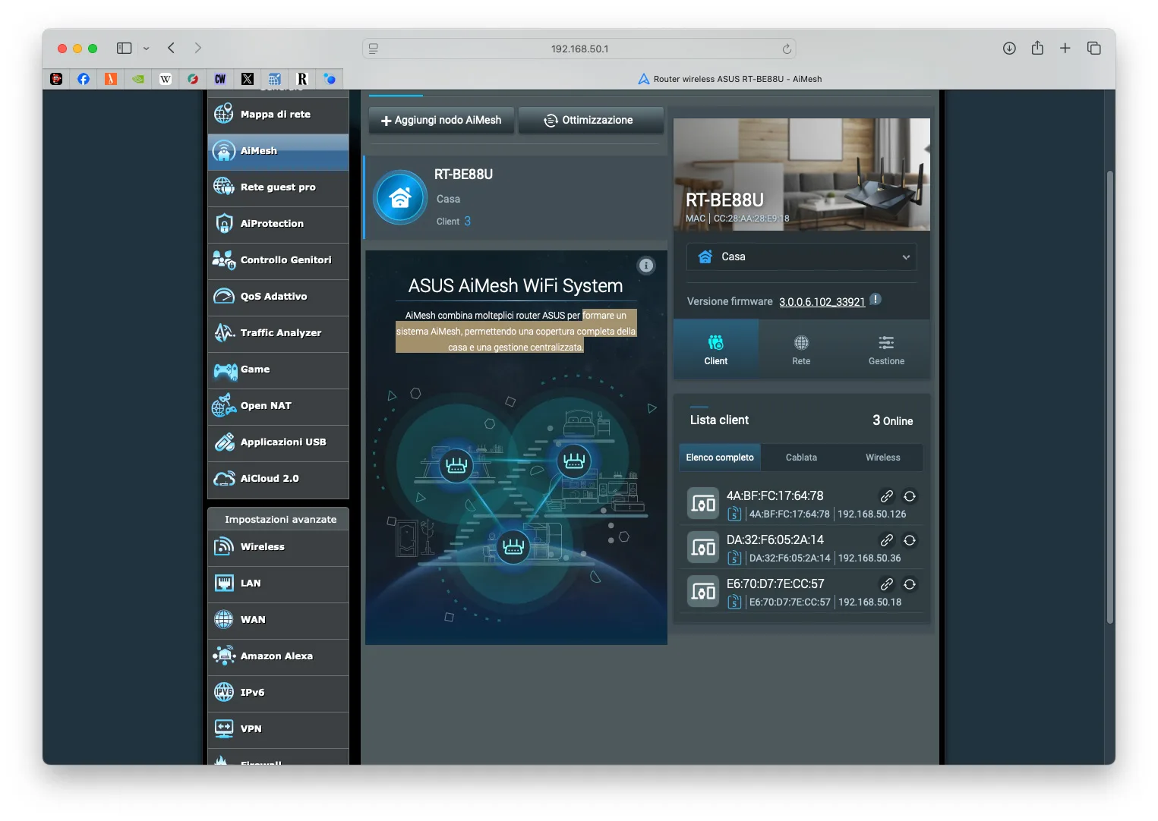1158x821 pixels.
Task: Switch to the Rete tab
Action: (x=801, y=350)
